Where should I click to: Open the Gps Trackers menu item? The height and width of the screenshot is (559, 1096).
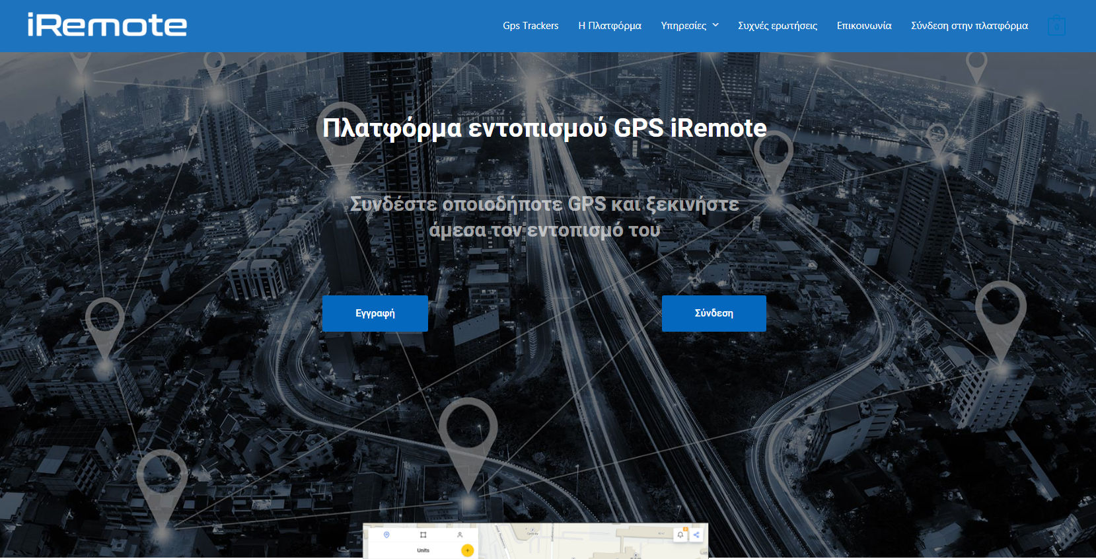click(530, 26)
